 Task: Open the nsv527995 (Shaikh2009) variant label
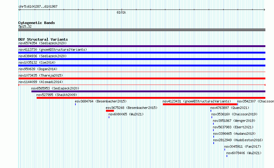(57, 95)
